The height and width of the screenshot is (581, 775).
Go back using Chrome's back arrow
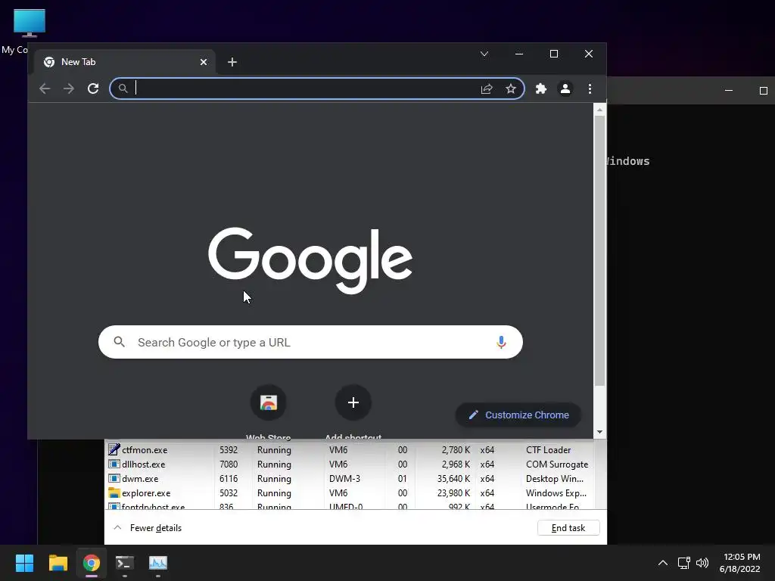[45, 89]
